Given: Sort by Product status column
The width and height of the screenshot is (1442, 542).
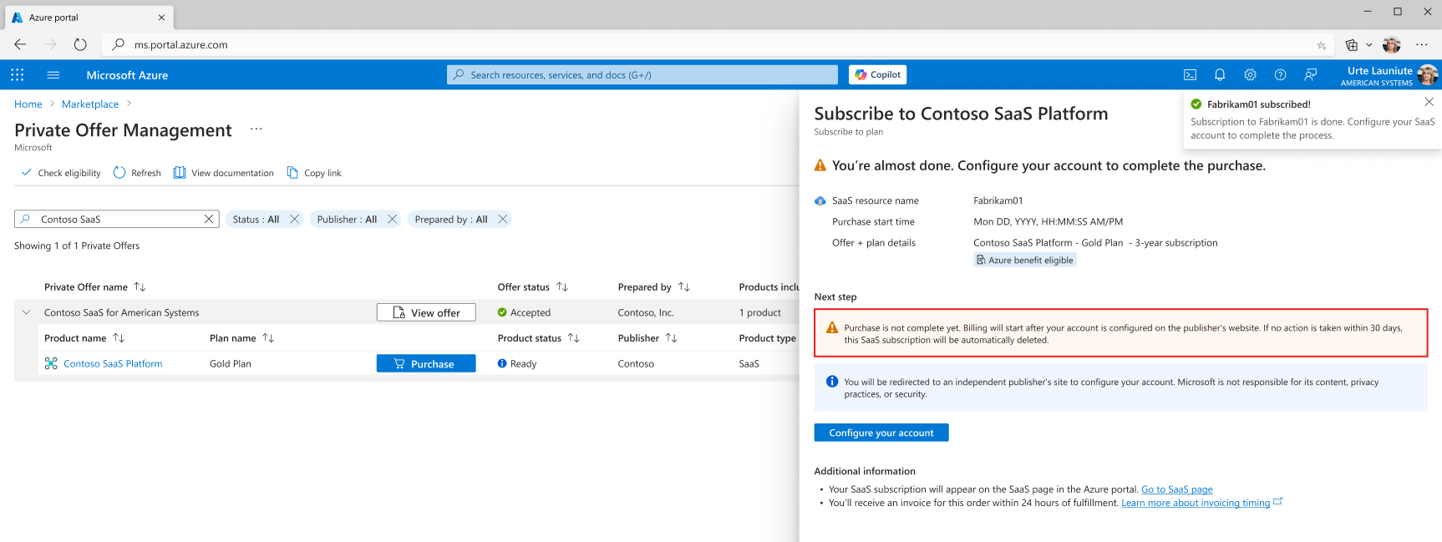Looking at the screenshot, I should tap(573, 337).
